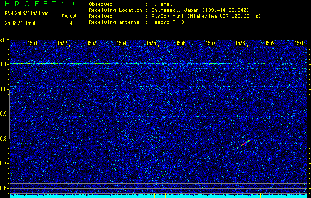Click the last yellow bottom marker before 1539
This screenshot has width=311, height=198.
click(x=260, y=196)
